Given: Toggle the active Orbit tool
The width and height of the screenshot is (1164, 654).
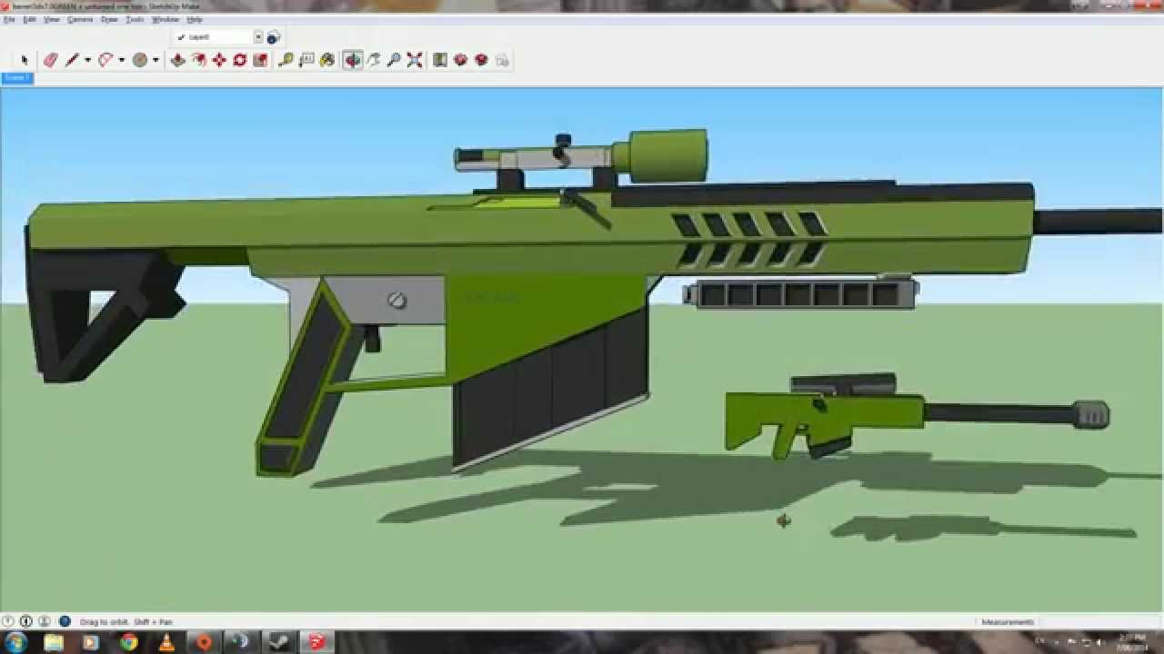Looking at the screenshot, I should pos(353,60).
